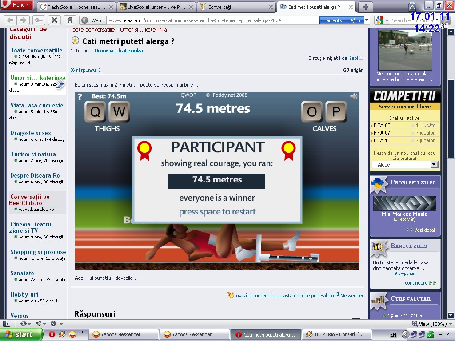Open the weather news video thumbnail

point(405,50)
